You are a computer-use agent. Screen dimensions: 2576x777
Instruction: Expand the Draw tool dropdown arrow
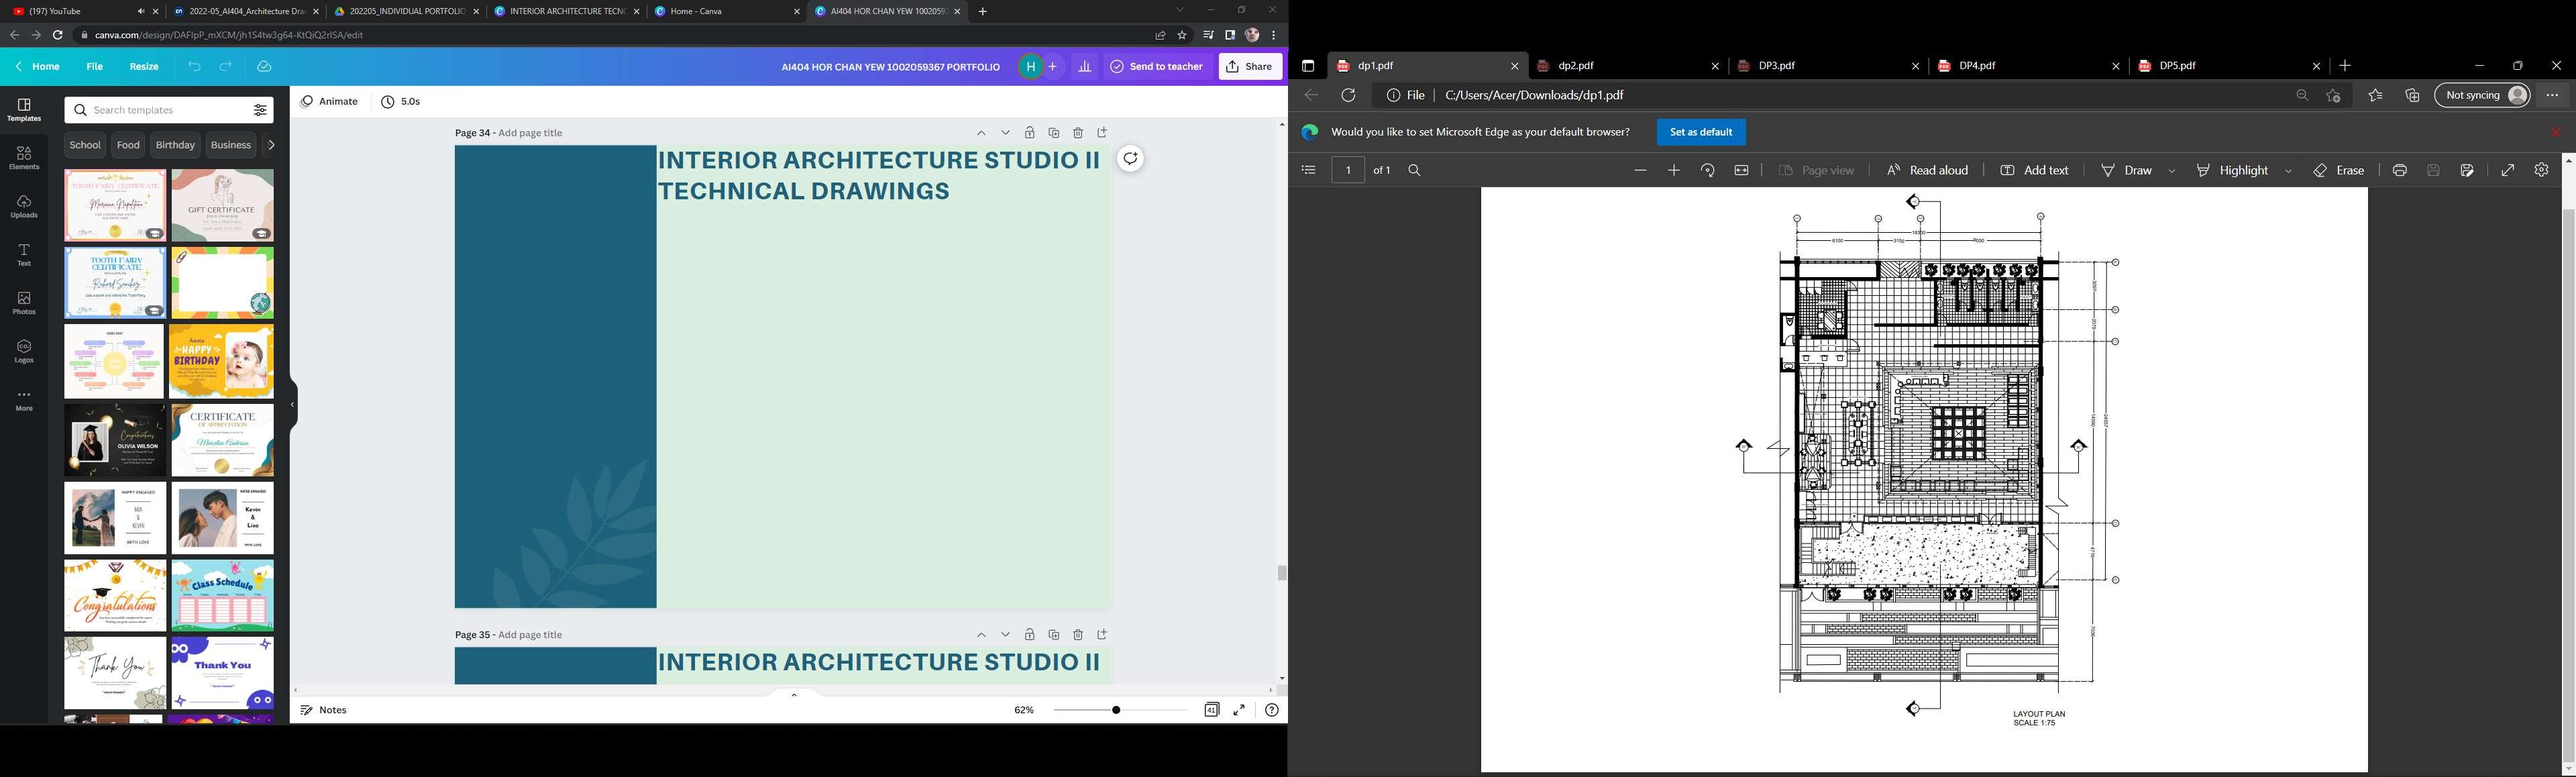pyautogui.click(x=2172, y=171)
